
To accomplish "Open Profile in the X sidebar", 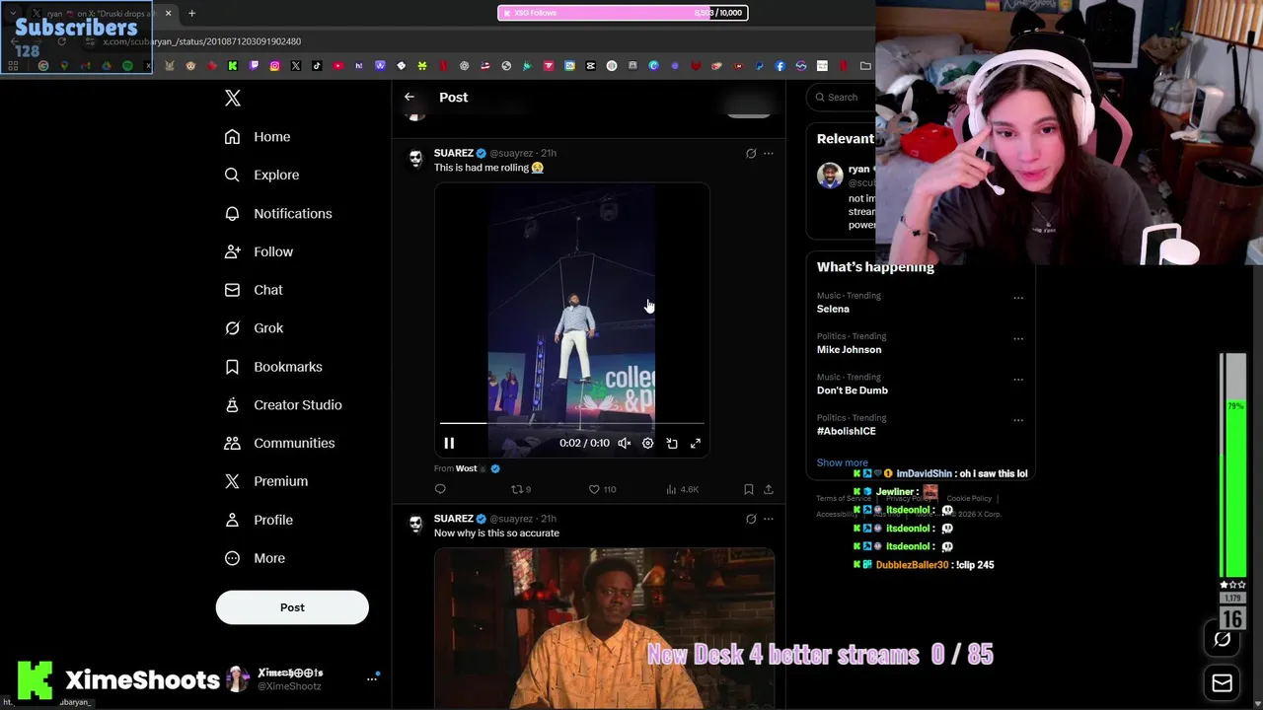I will click(259, 520).
